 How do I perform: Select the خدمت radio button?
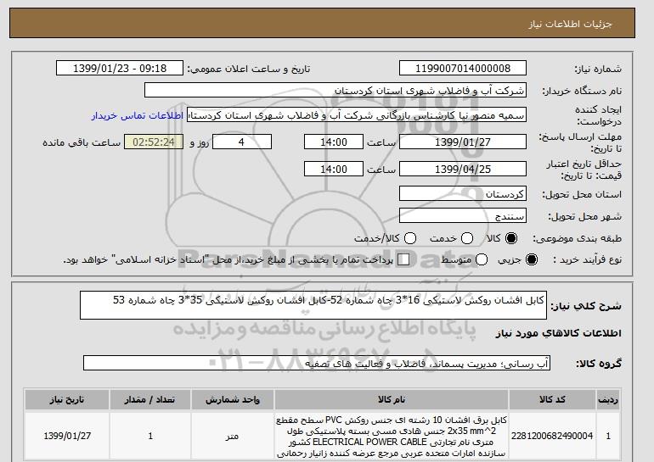pos(467,238)
